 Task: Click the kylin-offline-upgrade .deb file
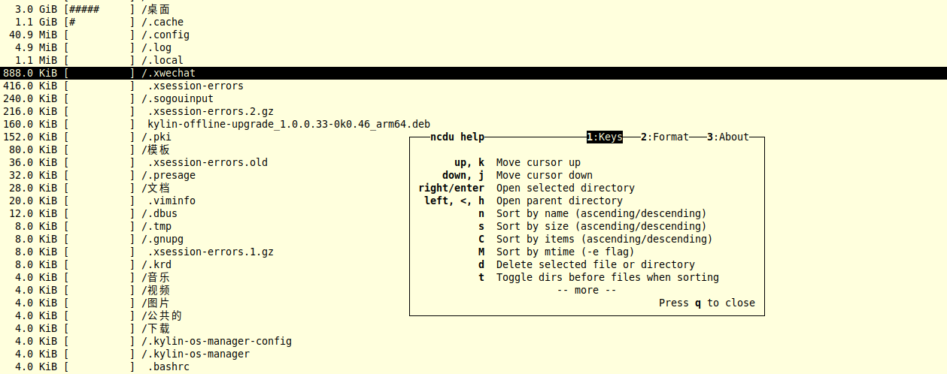[289, 124]
